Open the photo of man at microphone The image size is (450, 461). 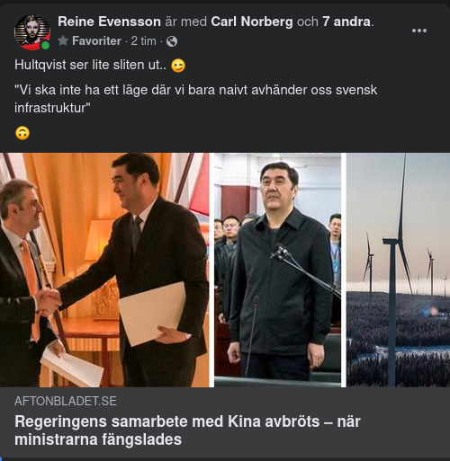click(277, 270)
